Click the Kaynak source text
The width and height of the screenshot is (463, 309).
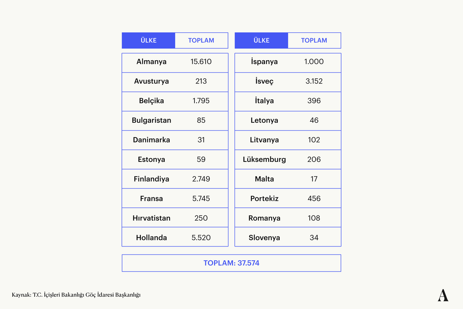(76, 295)
